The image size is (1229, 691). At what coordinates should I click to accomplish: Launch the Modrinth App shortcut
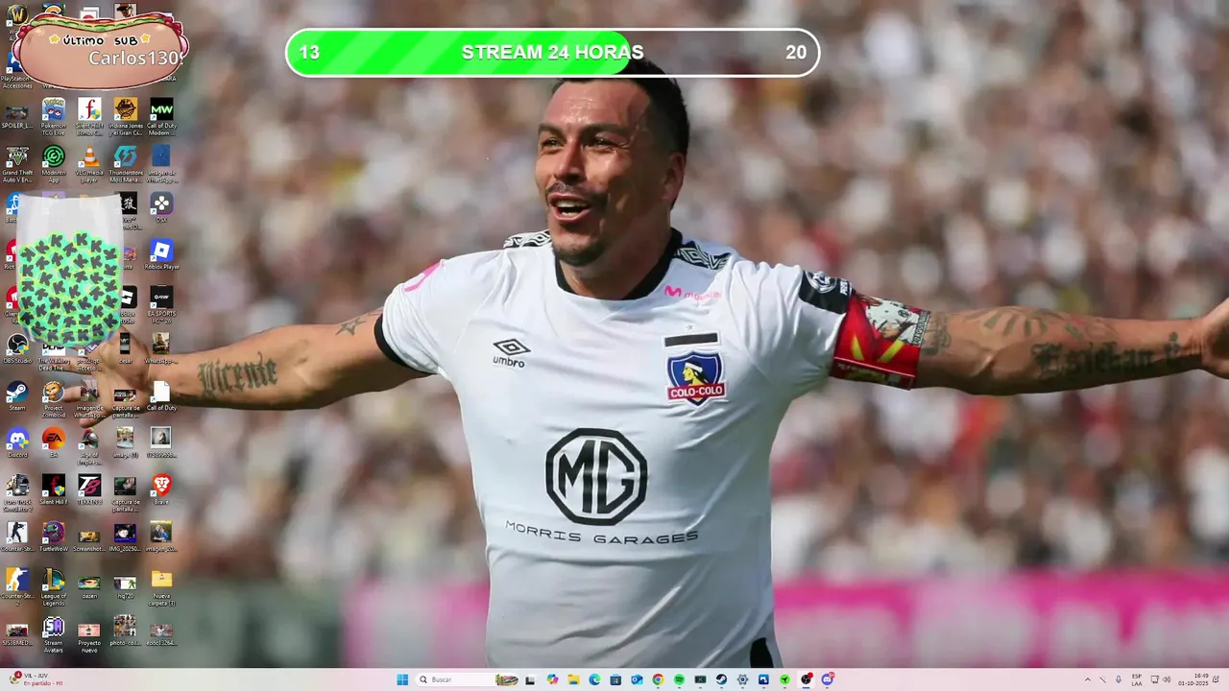click(54, 164)
